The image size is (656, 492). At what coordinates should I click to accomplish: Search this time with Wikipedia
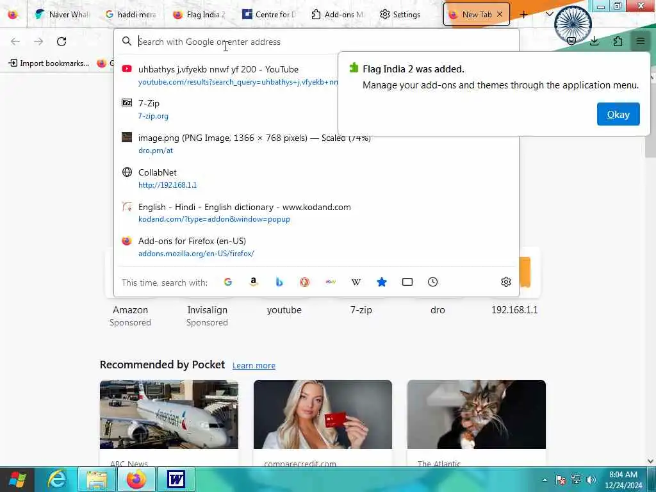pos(356,282)
